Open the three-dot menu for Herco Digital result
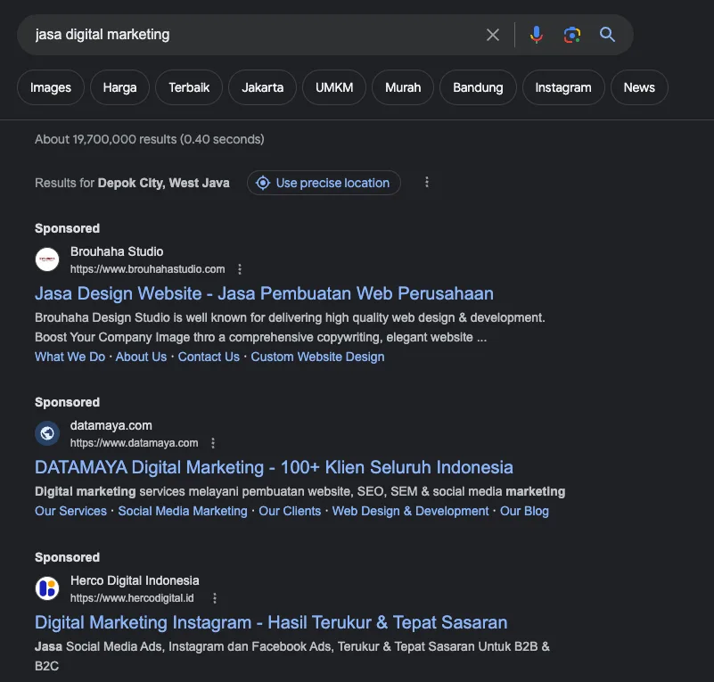The image size is (714, 682). [x=212, y=597]
